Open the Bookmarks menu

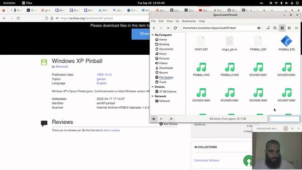click(x=189, y=21)
